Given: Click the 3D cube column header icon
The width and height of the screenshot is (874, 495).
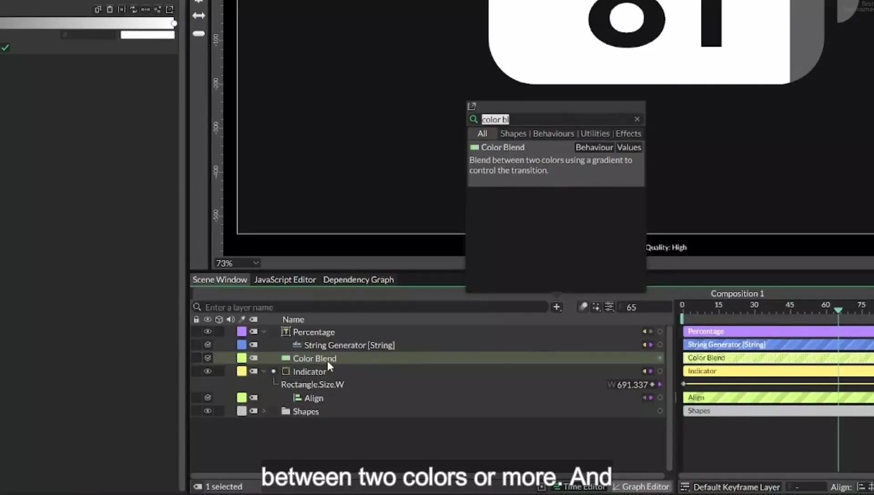Looking at the screenshot, I should [219, 319].
